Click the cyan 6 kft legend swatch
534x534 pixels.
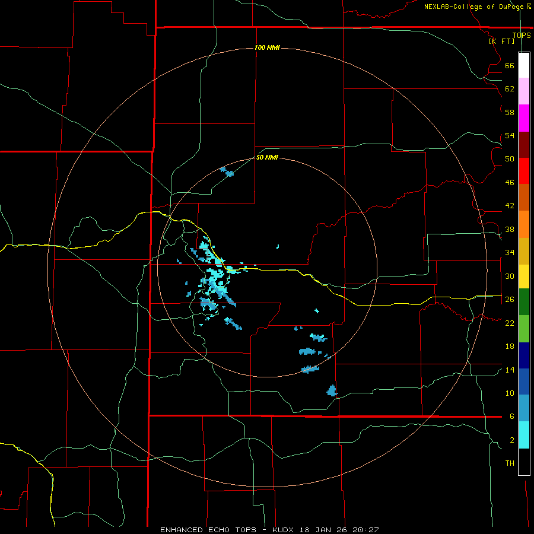pyautogui.click(x=524, y=435)
